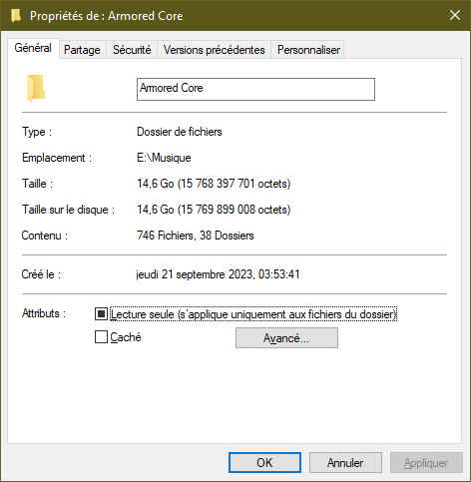Click the folder icon in the title bar
This screenshot has height=482, width=471.
coord(16,16)
